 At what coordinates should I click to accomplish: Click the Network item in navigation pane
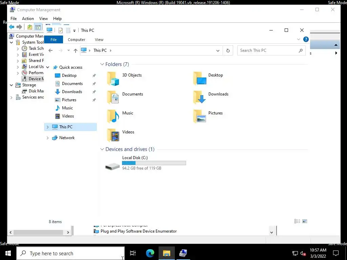(x=67, y=138)
